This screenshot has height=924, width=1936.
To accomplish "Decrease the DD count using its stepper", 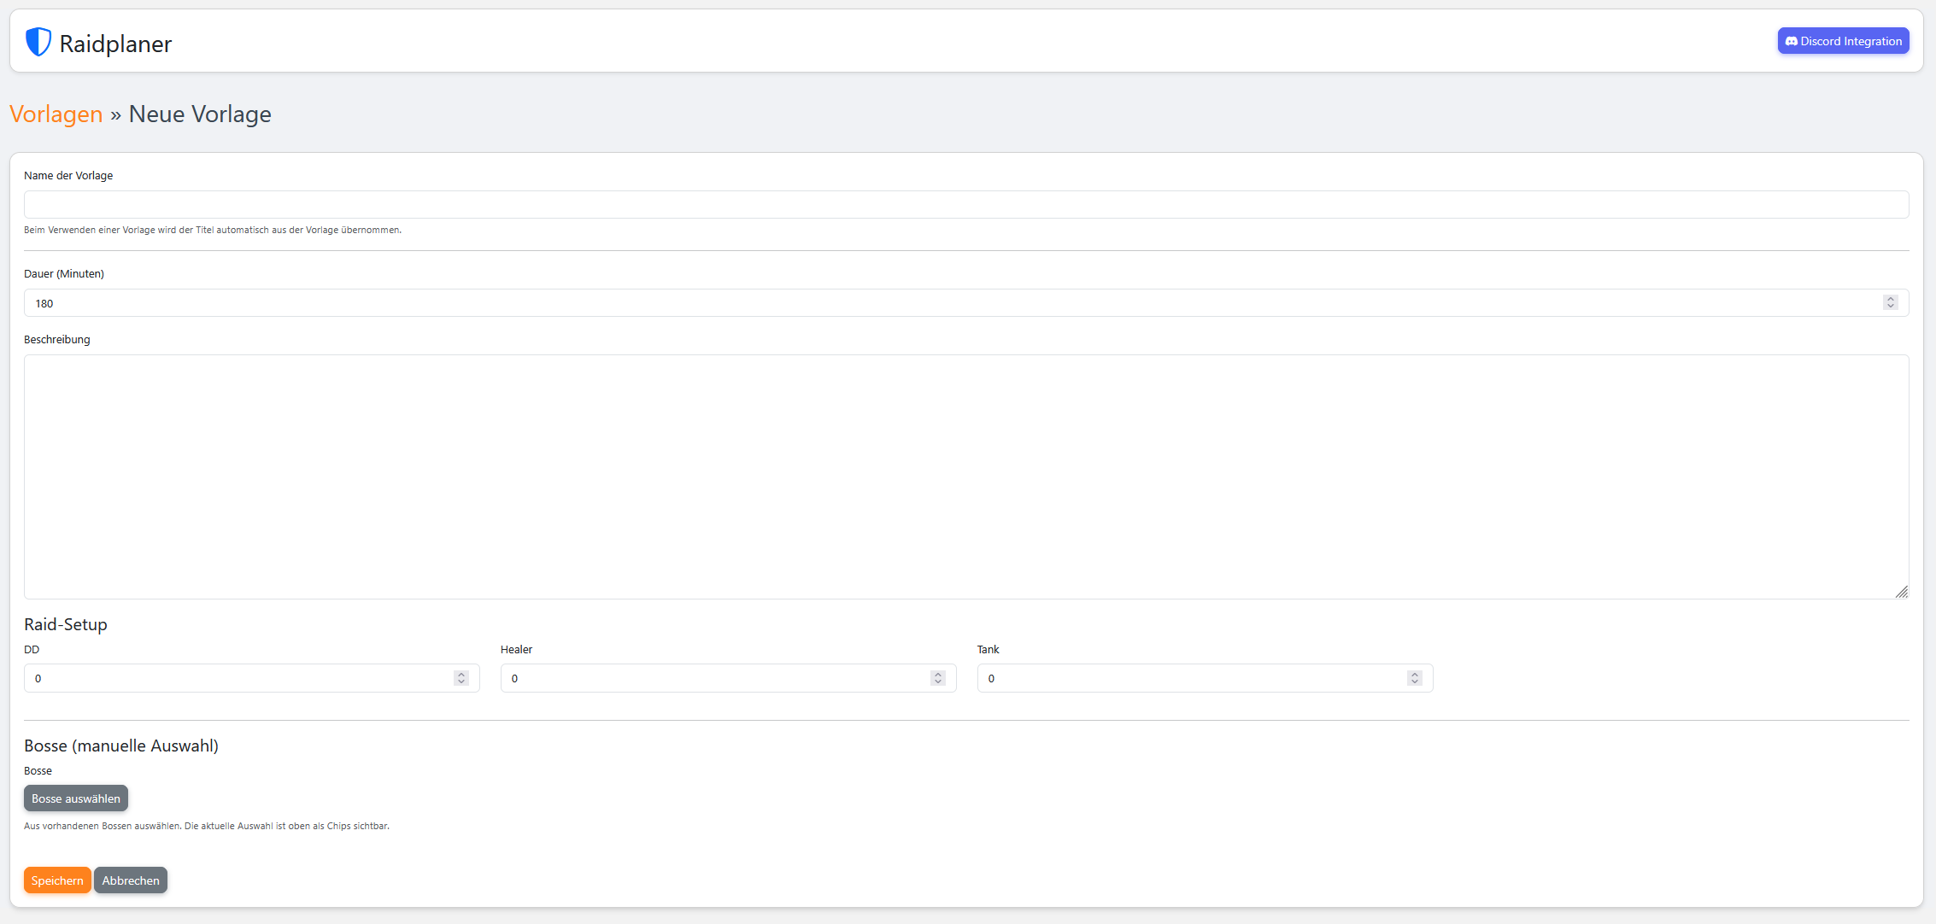I will 461,681.
